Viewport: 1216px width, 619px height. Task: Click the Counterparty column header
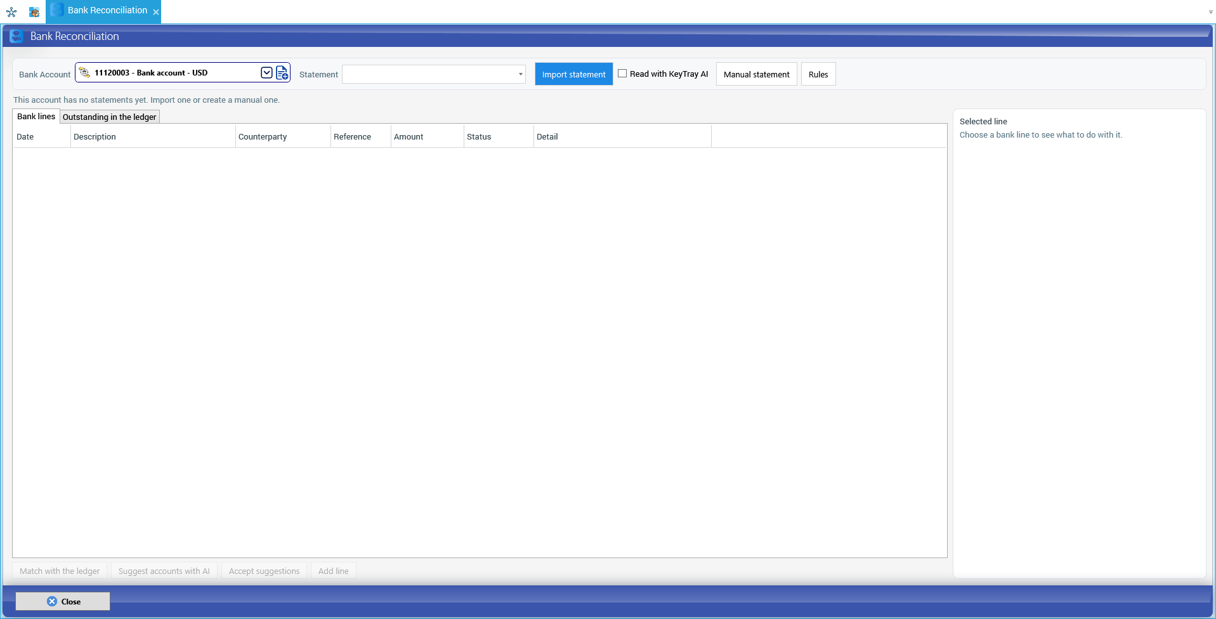pos(283,136)
